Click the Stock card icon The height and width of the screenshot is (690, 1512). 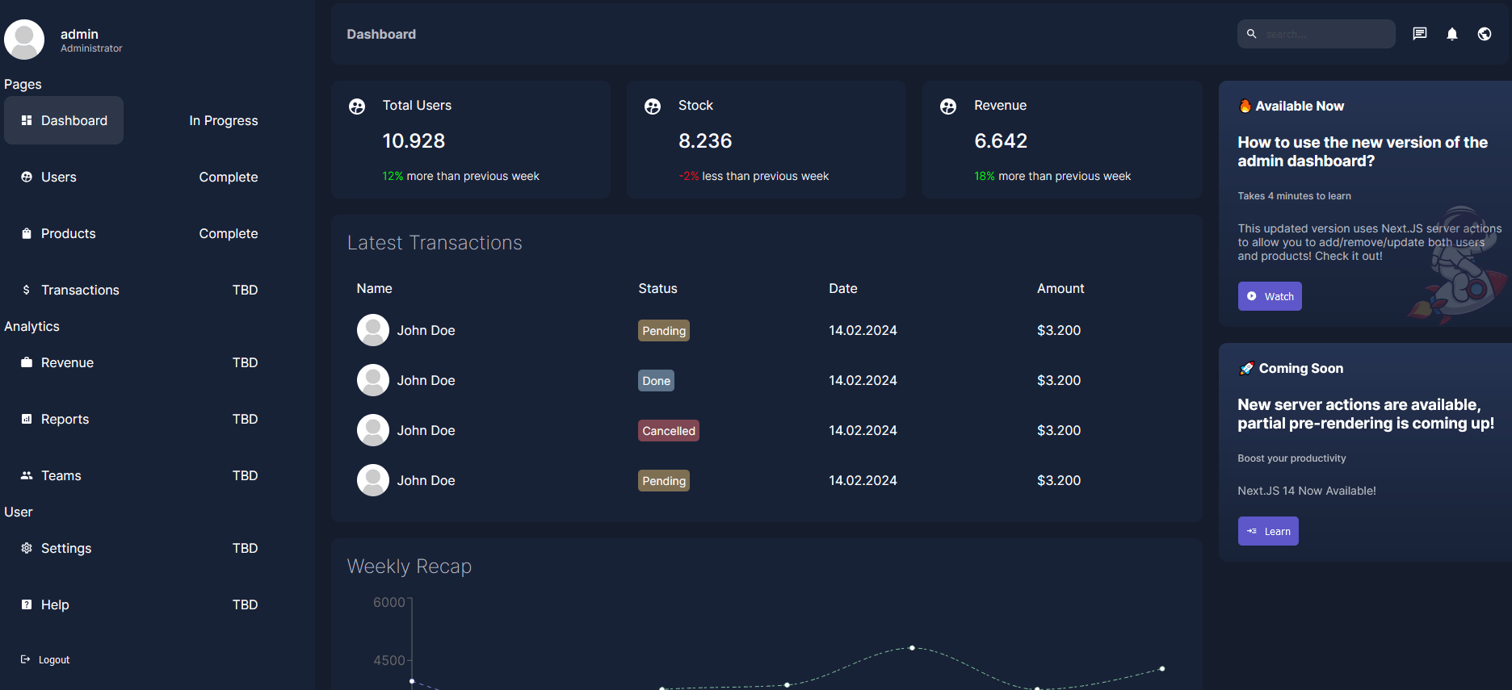coord(653,107)
